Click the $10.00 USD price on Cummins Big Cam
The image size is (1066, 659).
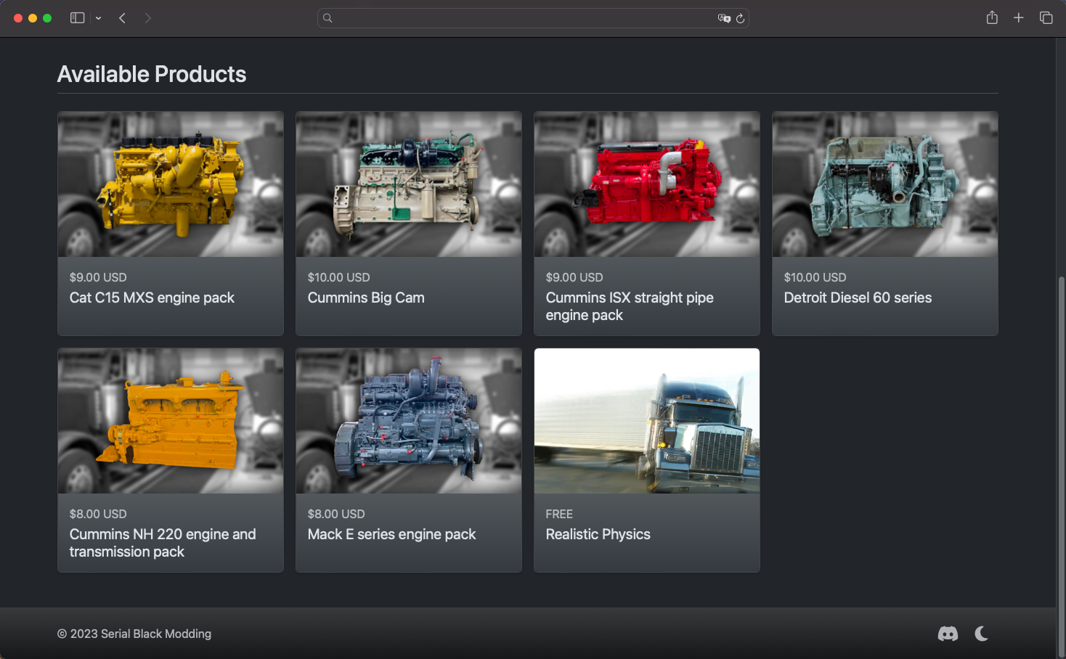338,277
